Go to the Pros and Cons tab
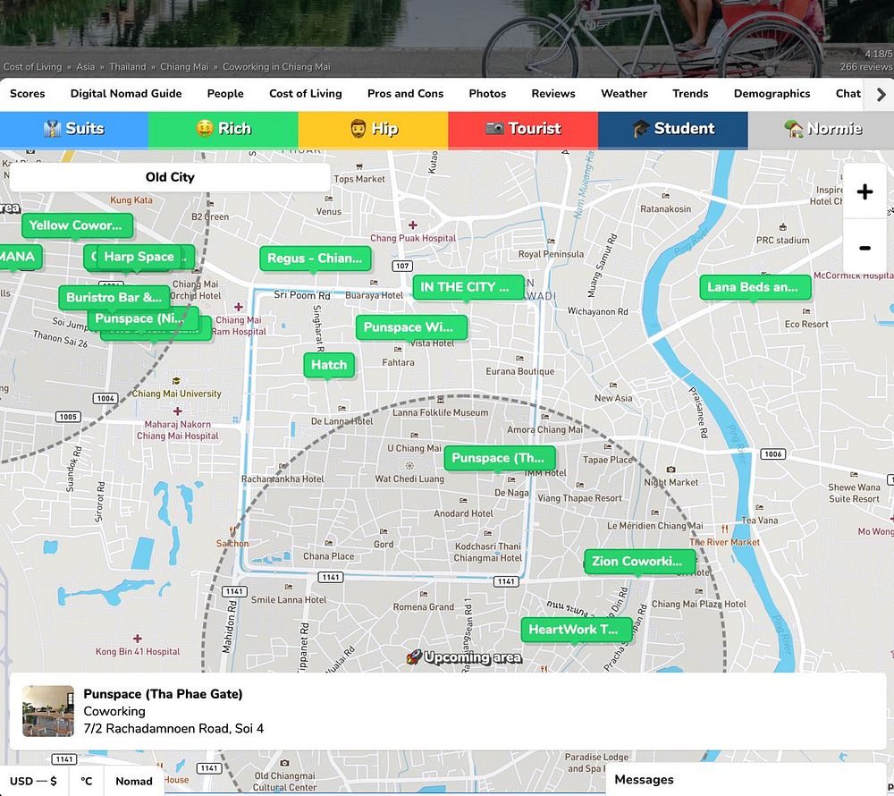Screen dimensions: 894x796 (x=405, y=94)
